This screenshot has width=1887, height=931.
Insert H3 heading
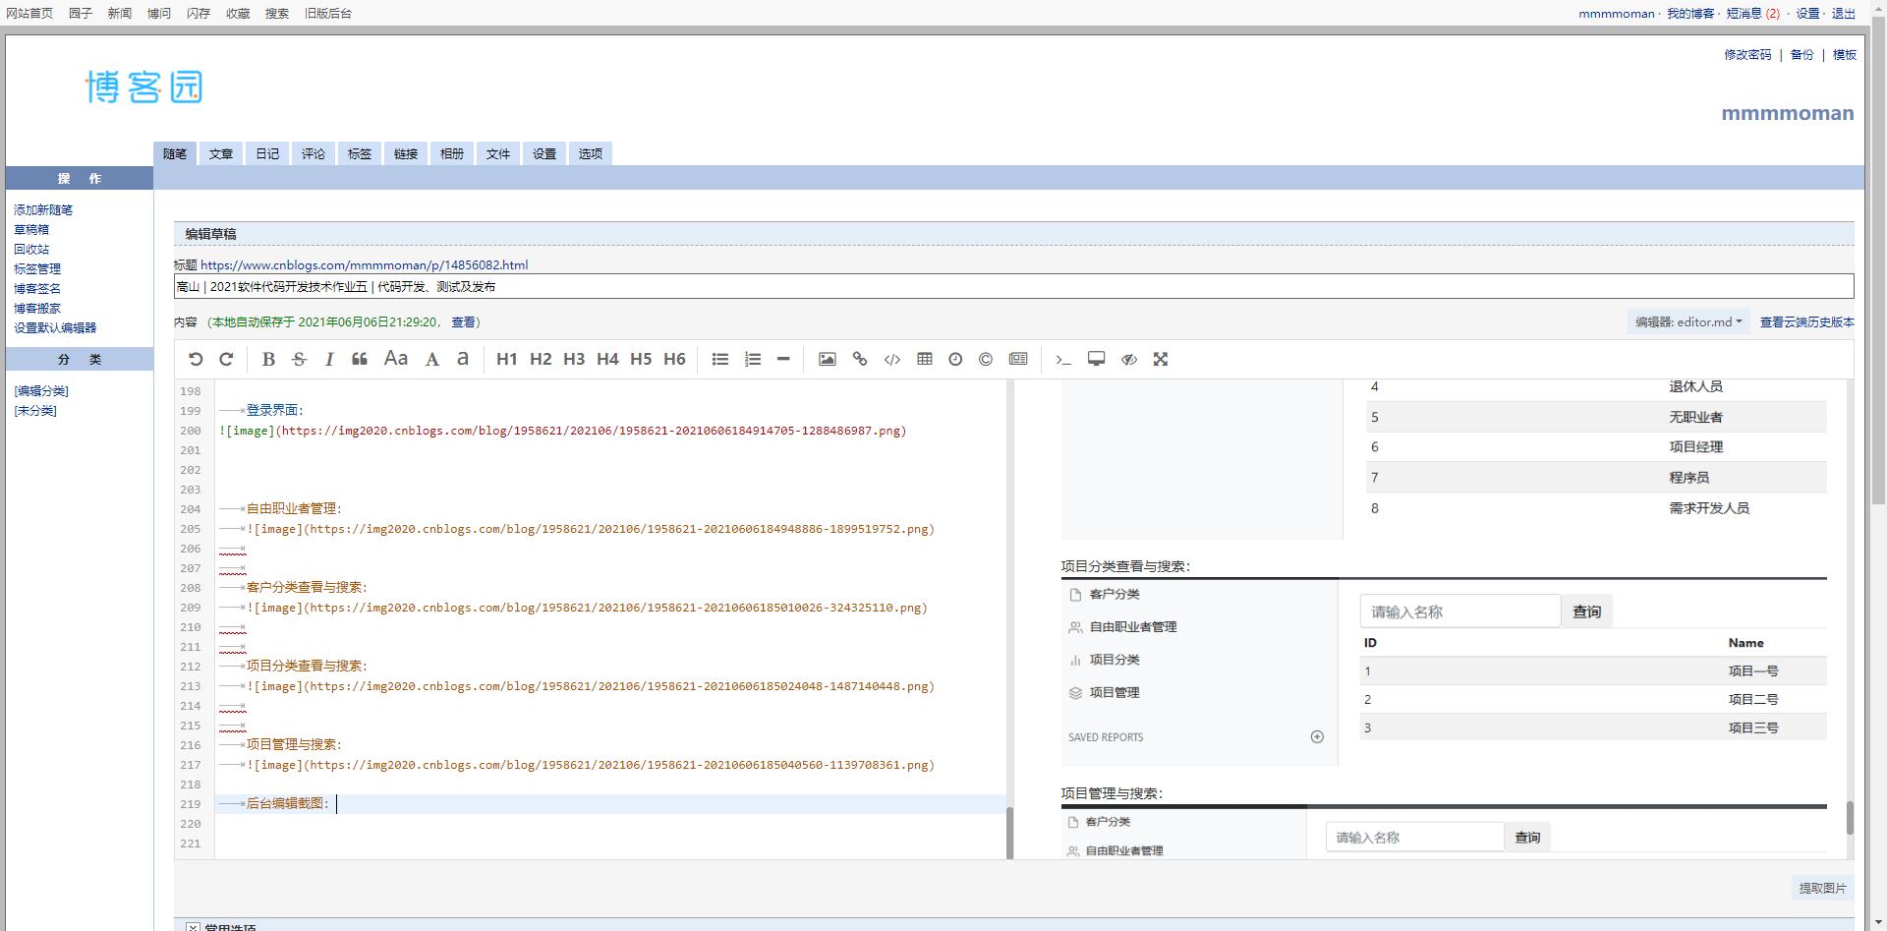click(x=574, y=360)
